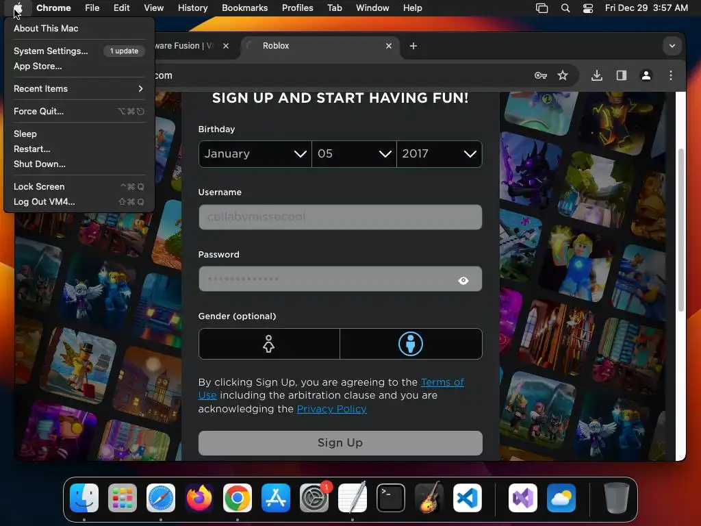Select Log Out VM4 menu item
This screenshot has height=526, width=701.
coord(79,202)
